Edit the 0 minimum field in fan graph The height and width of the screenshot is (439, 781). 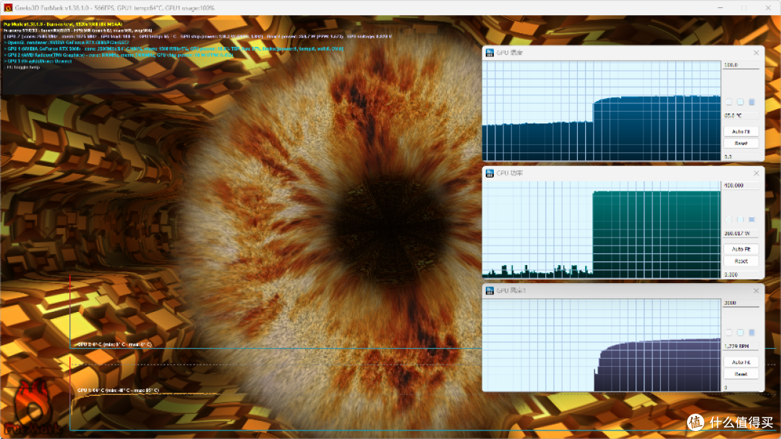click(741, 387)
